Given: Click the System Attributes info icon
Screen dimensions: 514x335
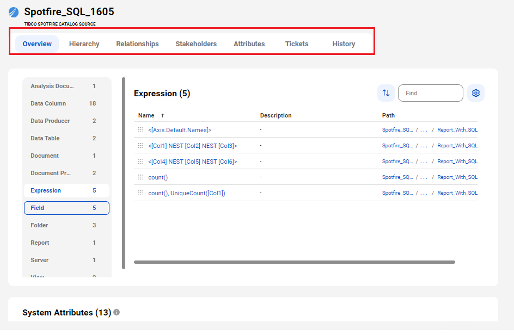Looking at the screenshot, I should [x=117, y=312].
